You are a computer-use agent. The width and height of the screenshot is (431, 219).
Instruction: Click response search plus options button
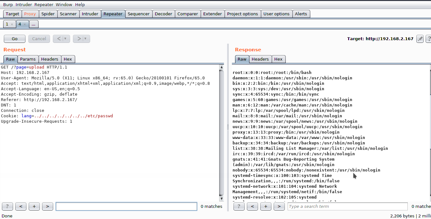coord(266,206)
